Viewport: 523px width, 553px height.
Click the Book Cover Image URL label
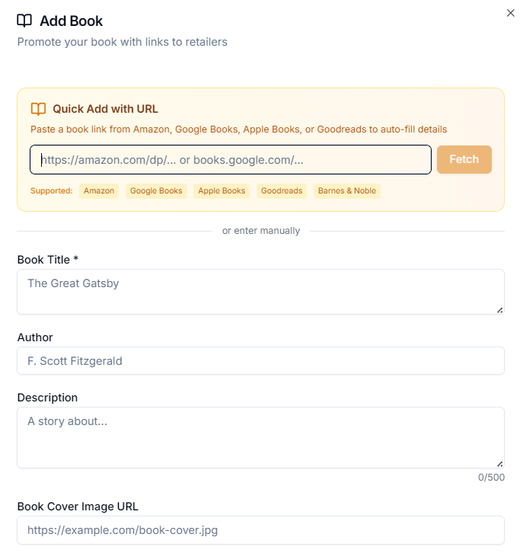78,507
